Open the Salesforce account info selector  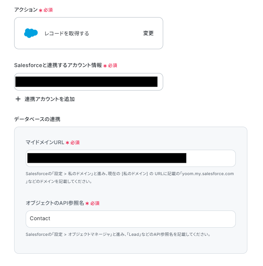pos(89,82)
